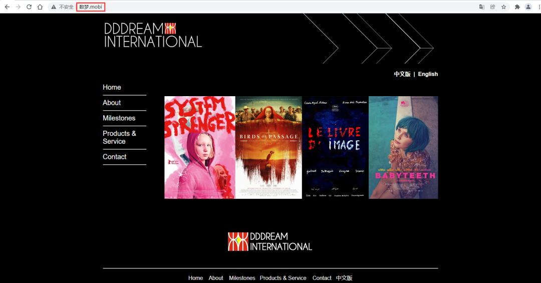Reload the page with refresh icon
This screenshot has width=541, height=283.
29,7
